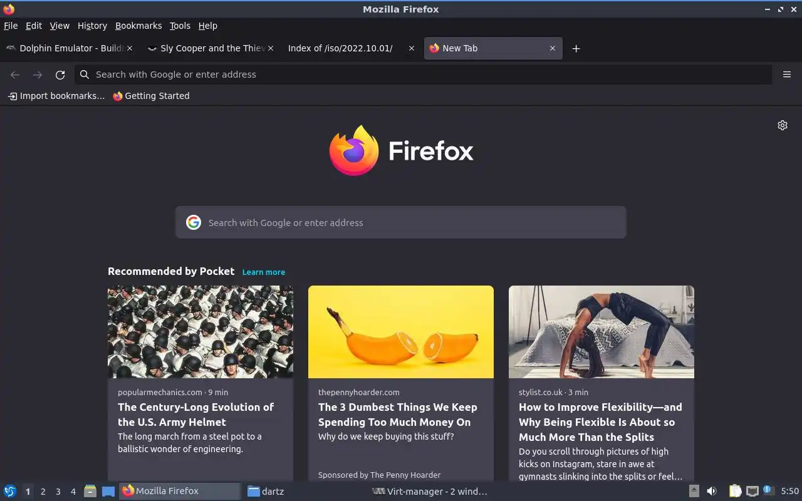Open the network tray icon
The image size is (802, 501).
click(x=753, y=491)
